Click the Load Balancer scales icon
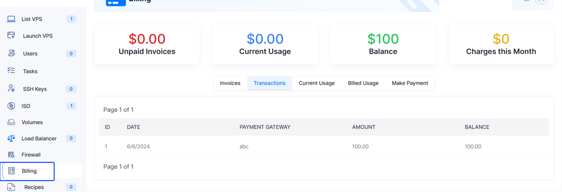562x192 pixels. (11, 138)
